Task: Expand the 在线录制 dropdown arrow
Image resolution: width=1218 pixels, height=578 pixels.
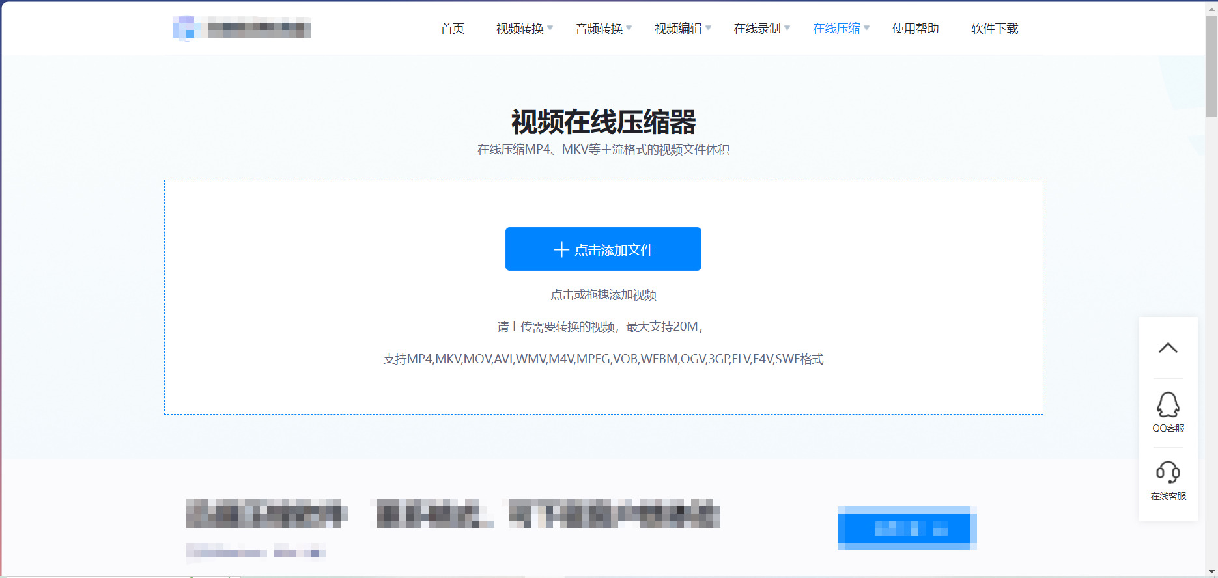Action: click(787, 28)
